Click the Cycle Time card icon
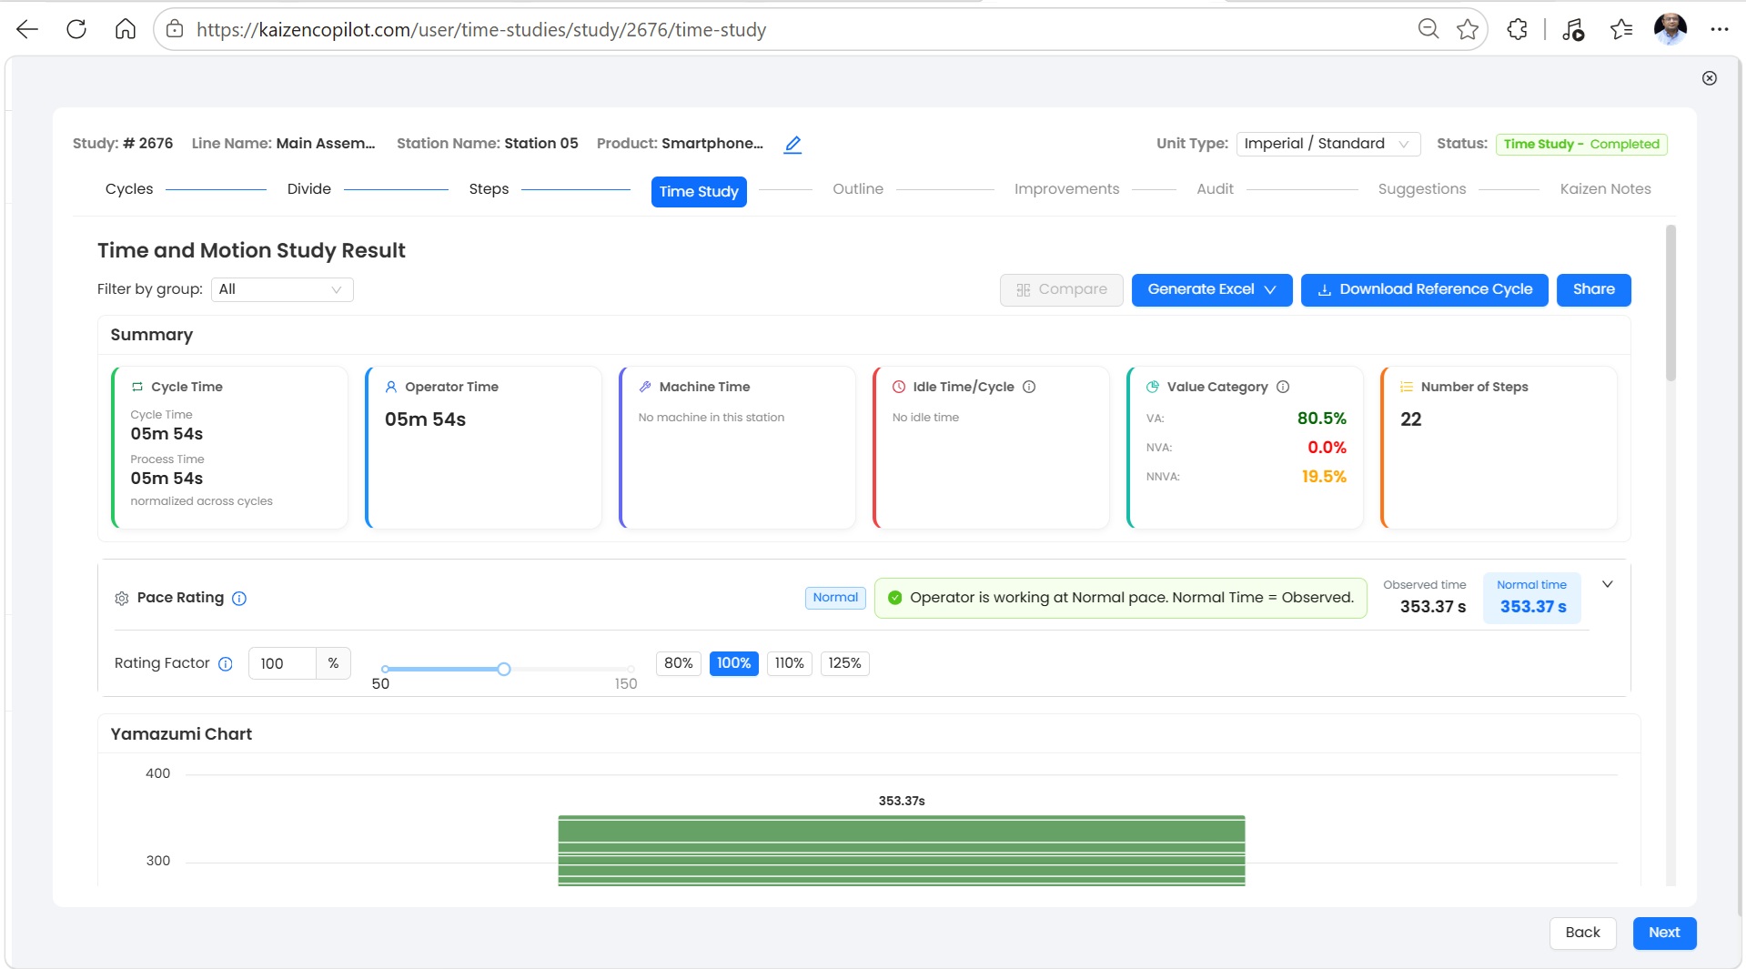Viewport: 1746px width, 969px height. (137, 387)
